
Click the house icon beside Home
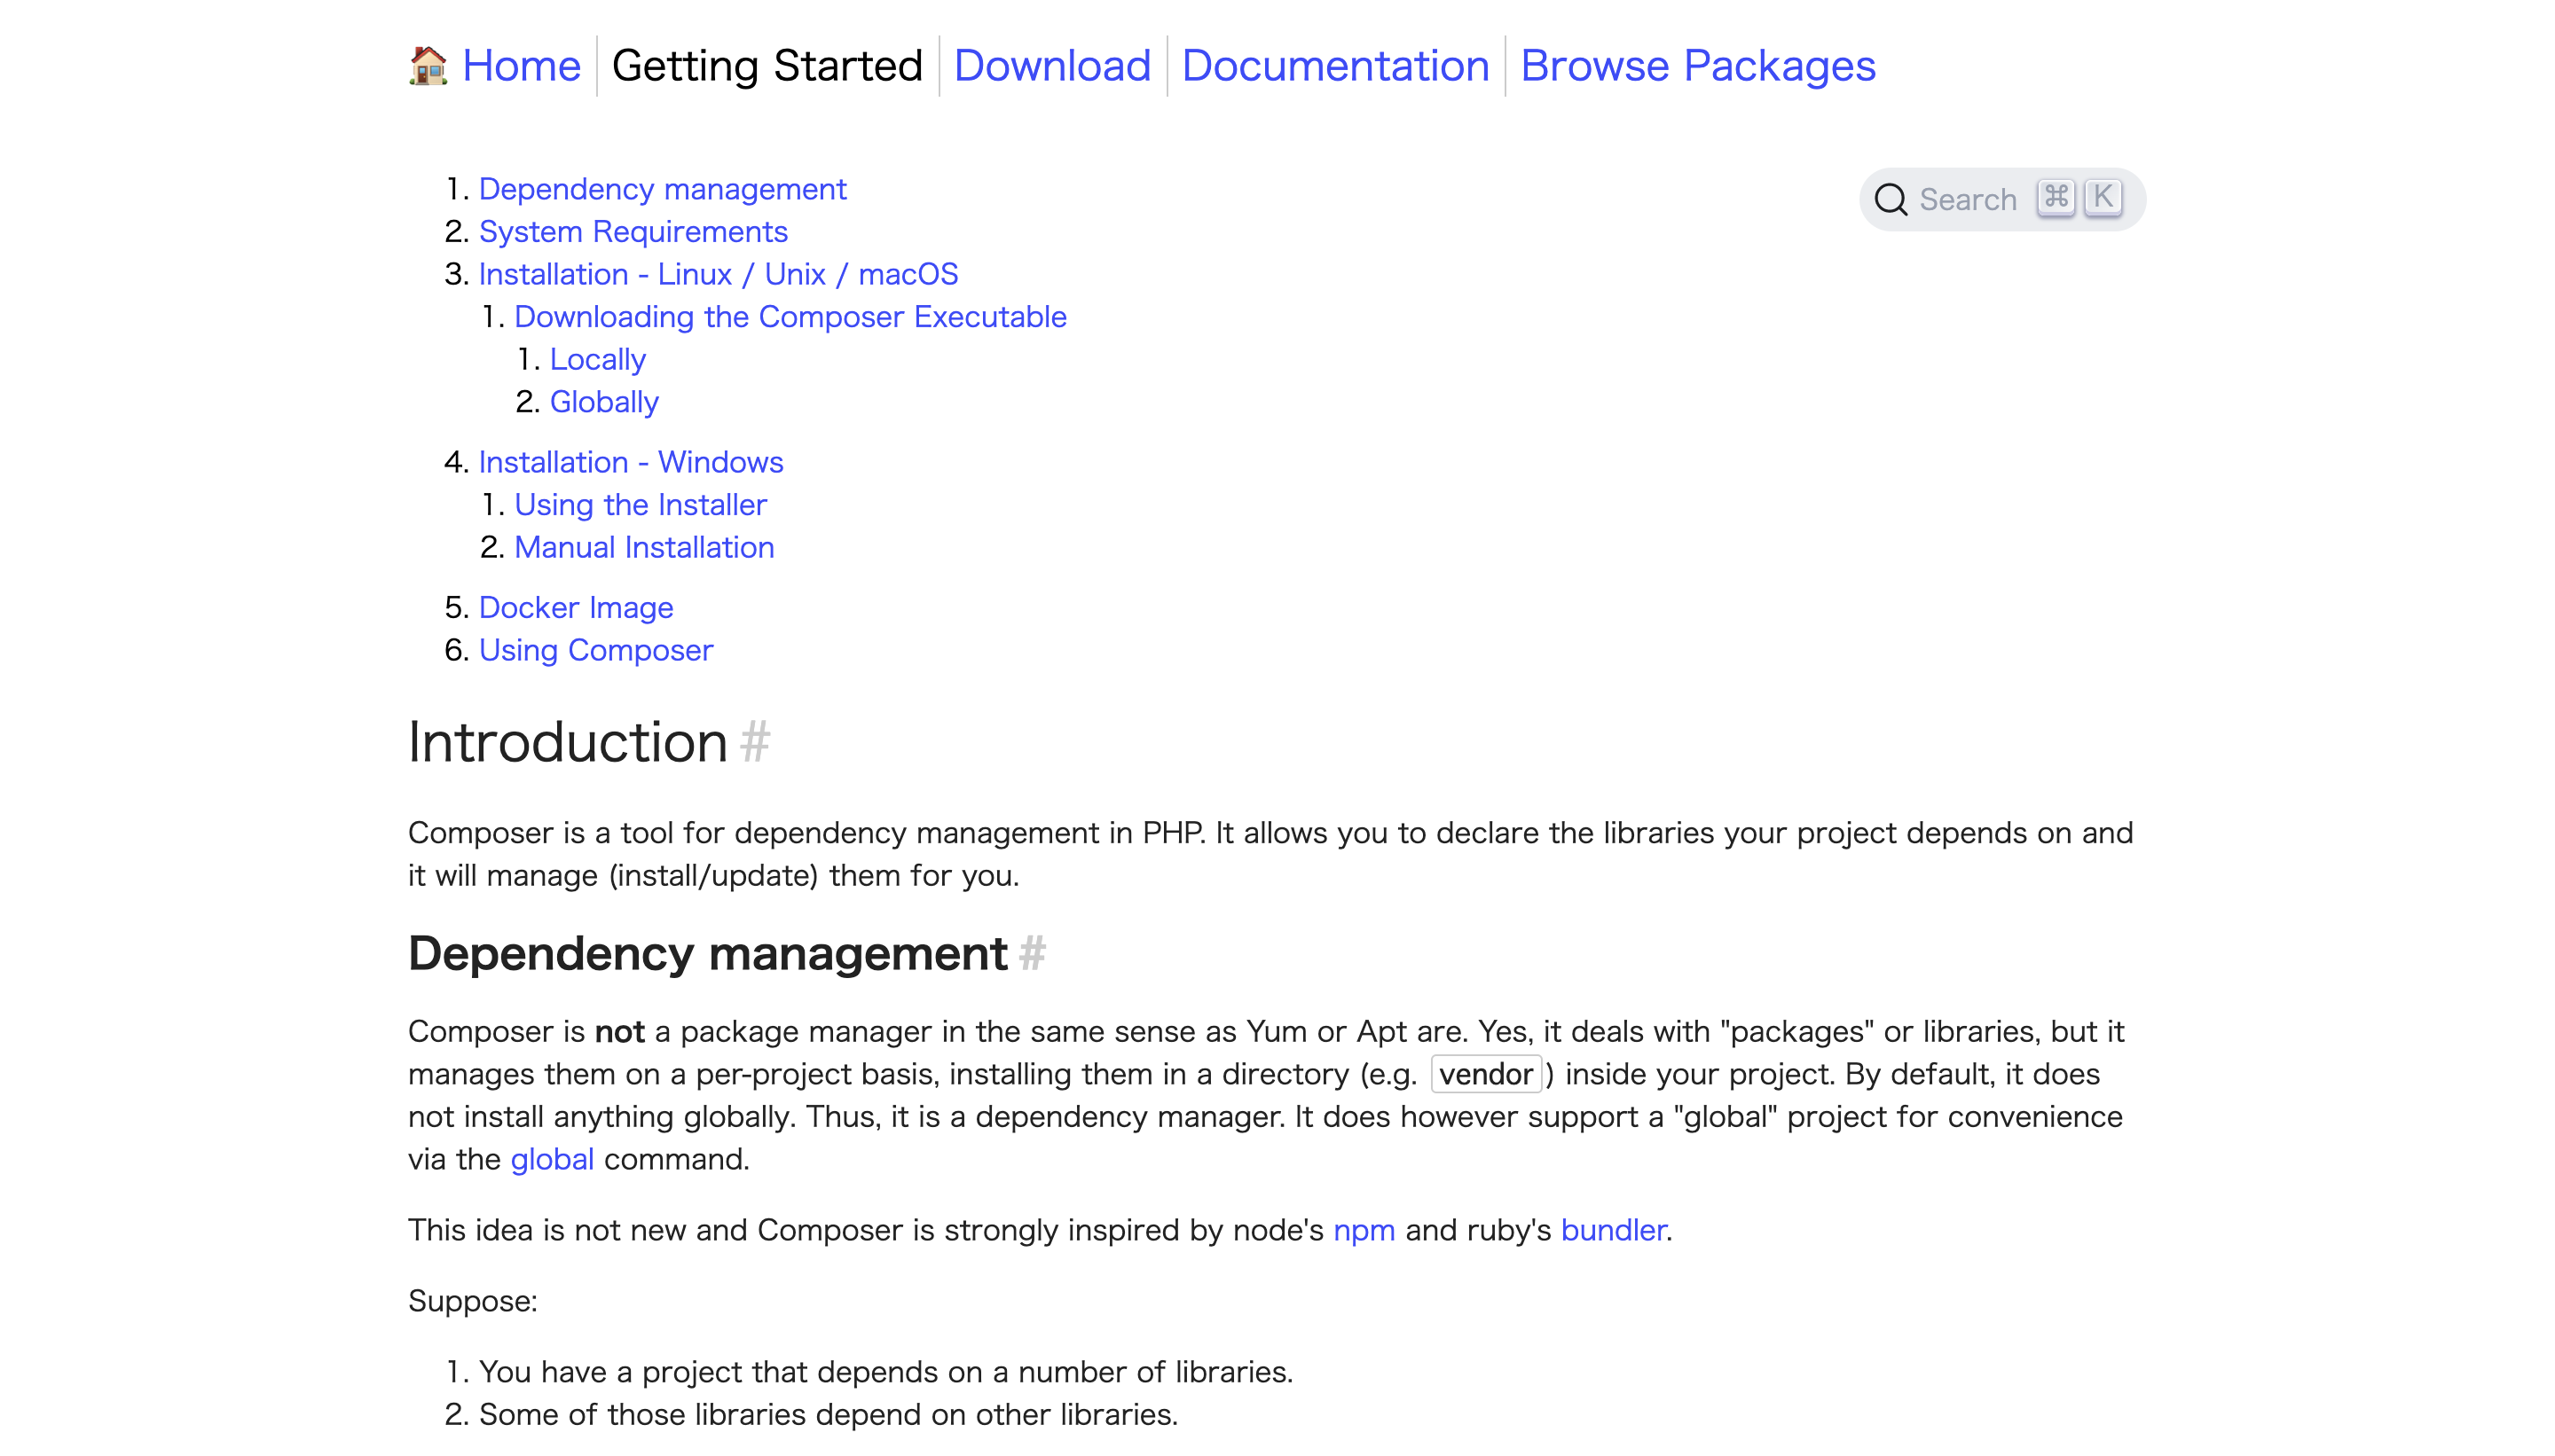tap(428, 66)
